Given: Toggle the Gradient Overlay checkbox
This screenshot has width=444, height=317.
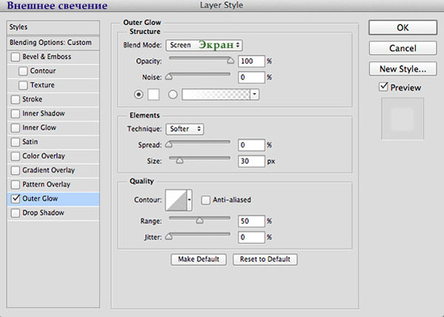Looking at the screenshot, I should 15,170.
